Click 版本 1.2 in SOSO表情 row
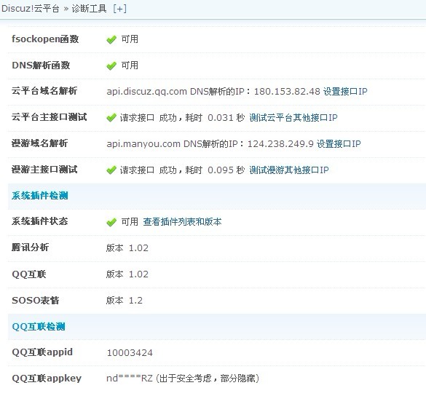Screen dimensions: 426x396 (125, 301)
